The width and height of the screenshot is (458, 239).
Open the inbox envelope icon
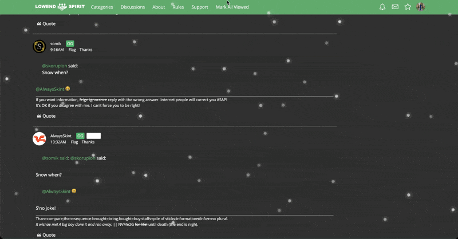pyautogui.click(x=395, y=7)
